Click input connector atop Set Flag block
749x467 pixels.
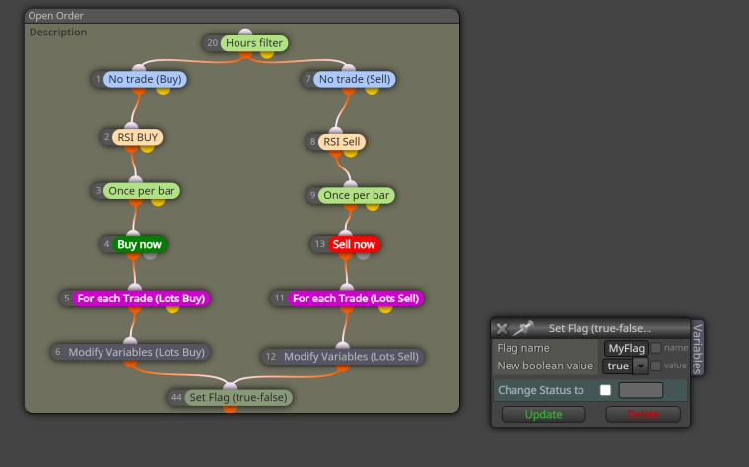point(230,386)
